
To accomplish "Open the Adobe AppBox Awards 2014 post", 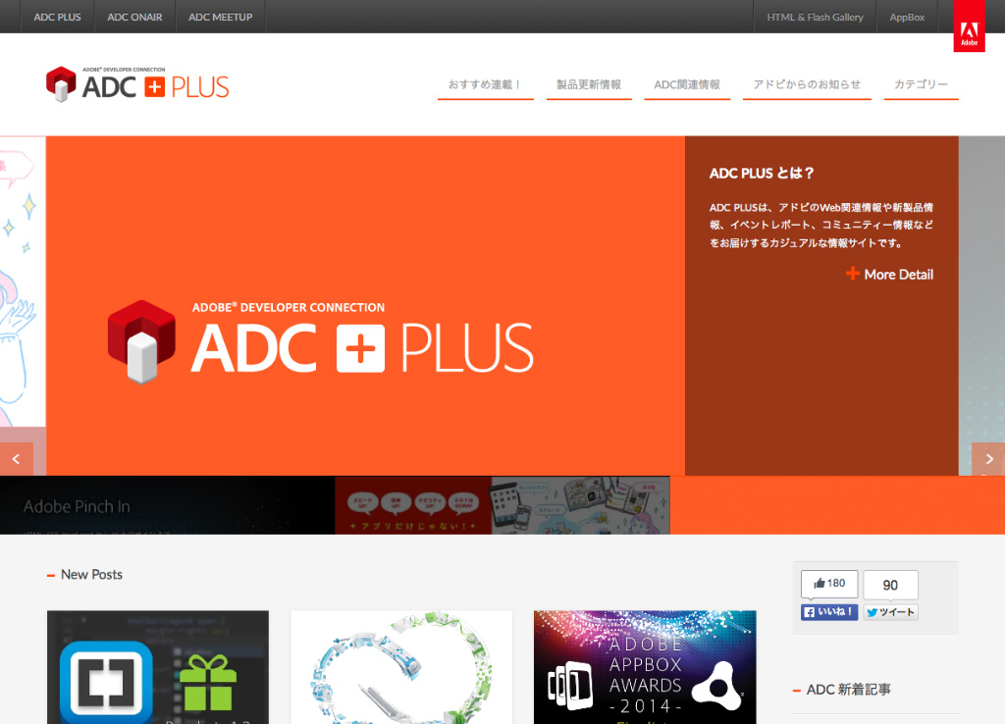I will pyautogui.click(x=645, y=667).
